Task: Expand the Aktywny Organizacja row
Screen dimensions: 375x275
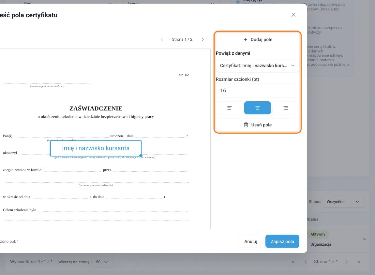Action: [x=365, y=239]
